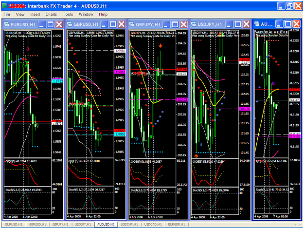The image size is (304, 229).
Task: Restore down the main application window
Action: click(289, 6)
